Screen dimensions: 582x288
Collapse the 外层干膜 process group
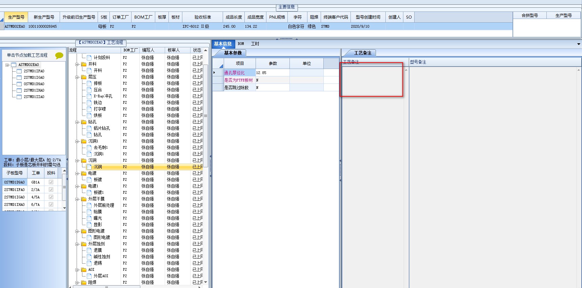(x=77, y=199)
